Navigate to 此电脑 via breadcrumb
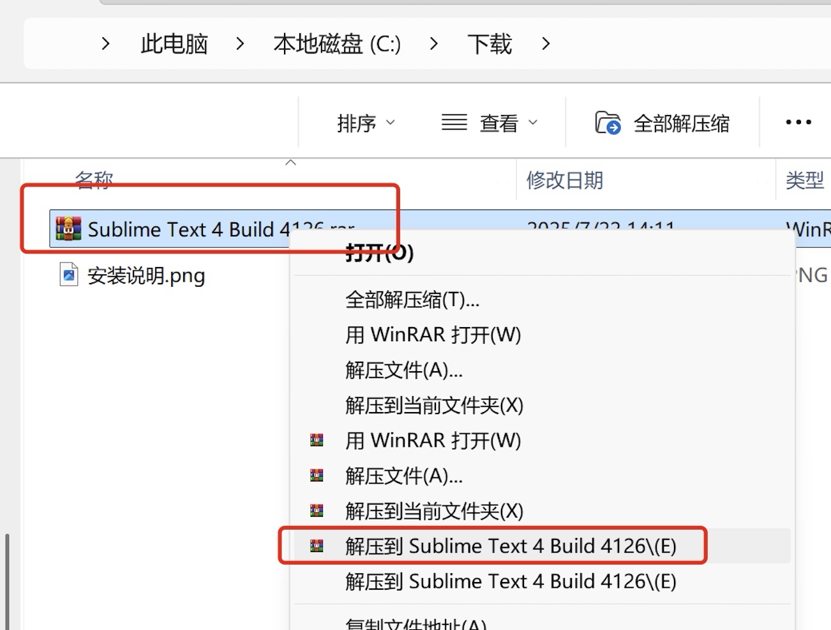Image resolution: width=831 pixels, height=630 pixels. point(173,43)
